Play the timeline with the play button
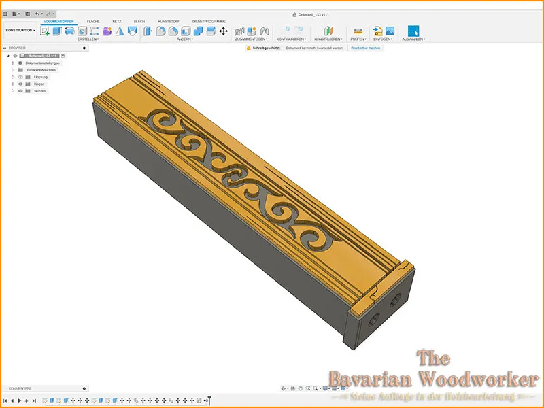Screen dimensions: 544x408 click(20, 401)
